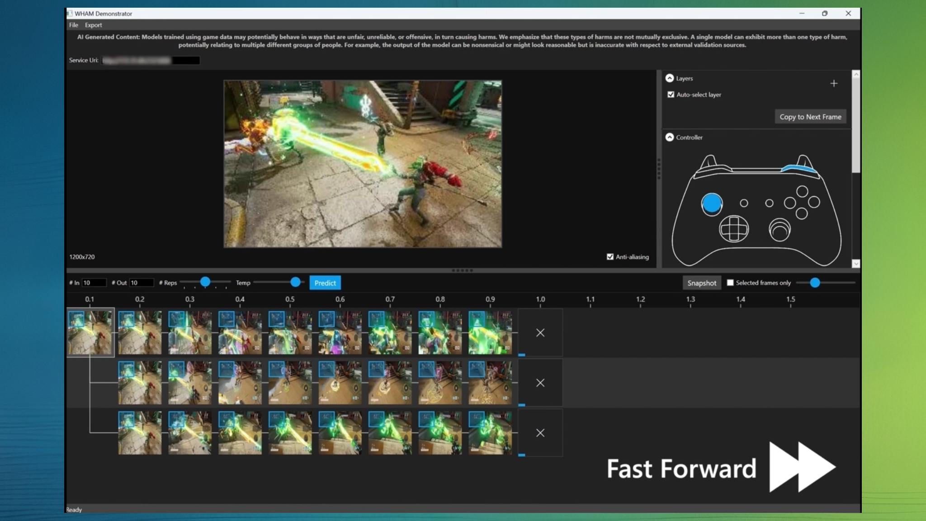
Task: Click the Service Uri text field
Action: tap(151, 60)
